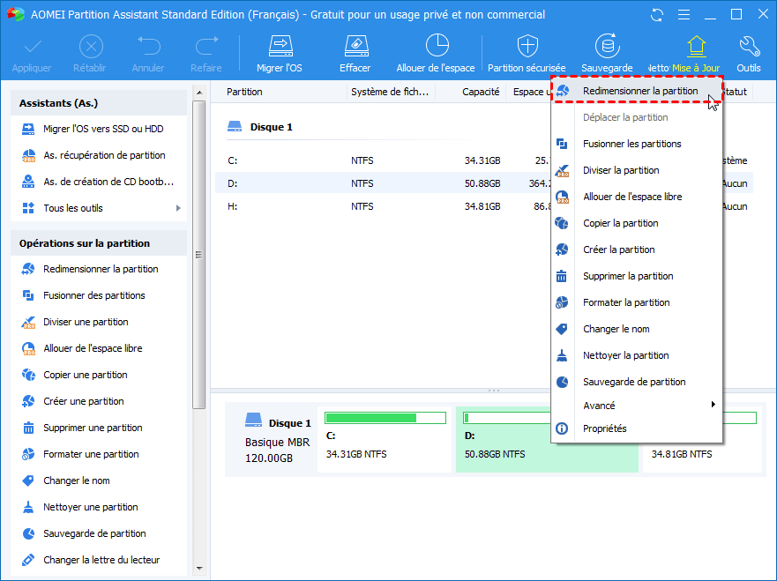The height and width of the screenshot is (581, 777).
Task: Click Formater la partition in context menu
Action: point(626,302)
